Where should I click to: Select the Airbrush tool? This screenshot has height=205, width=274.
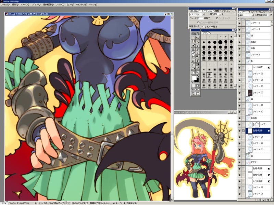coord(193,46)
